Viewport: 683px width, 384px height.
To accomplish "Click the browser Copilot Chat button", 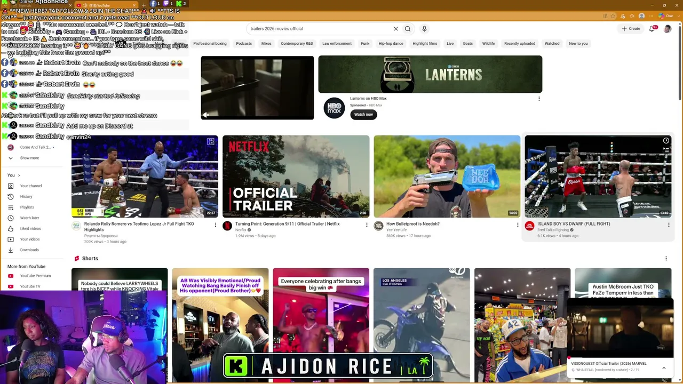I will click(666, 16).
